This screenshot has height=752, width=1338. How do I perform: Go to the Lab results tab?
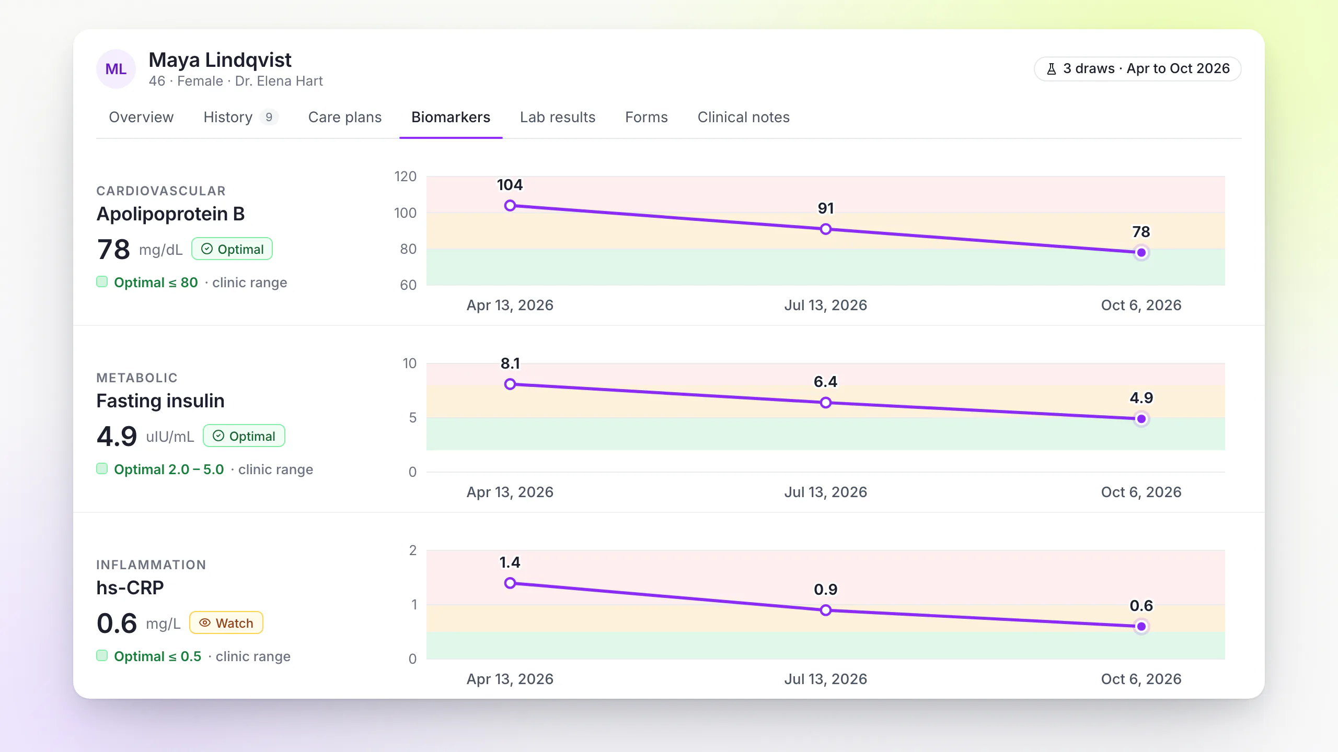pos(558,117)
